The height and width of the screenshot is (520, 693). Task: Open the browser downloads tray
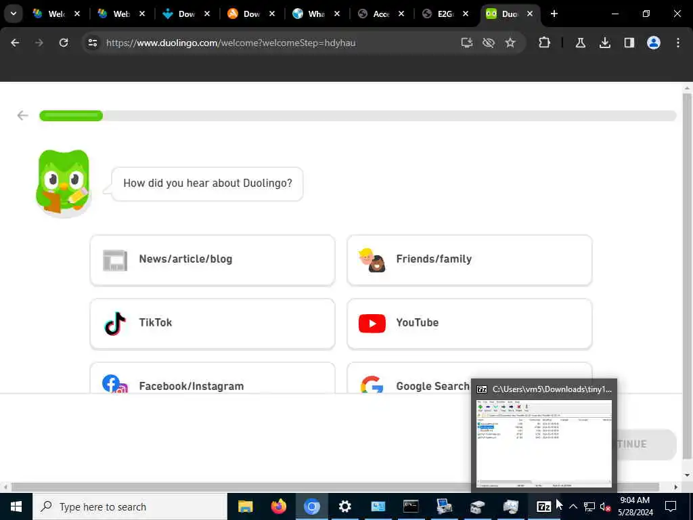click(x=604, y=43)
